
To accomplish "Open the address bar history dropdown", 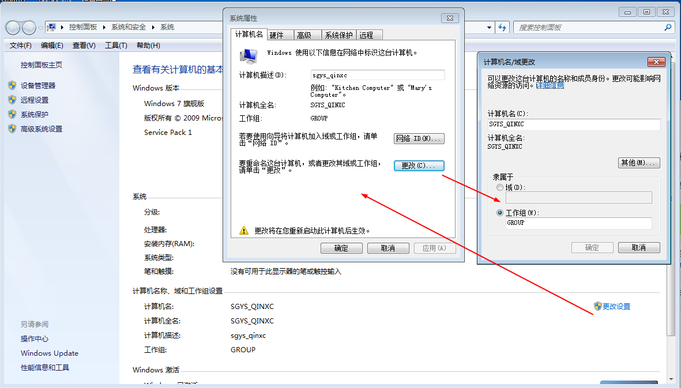I will [489, 27].
